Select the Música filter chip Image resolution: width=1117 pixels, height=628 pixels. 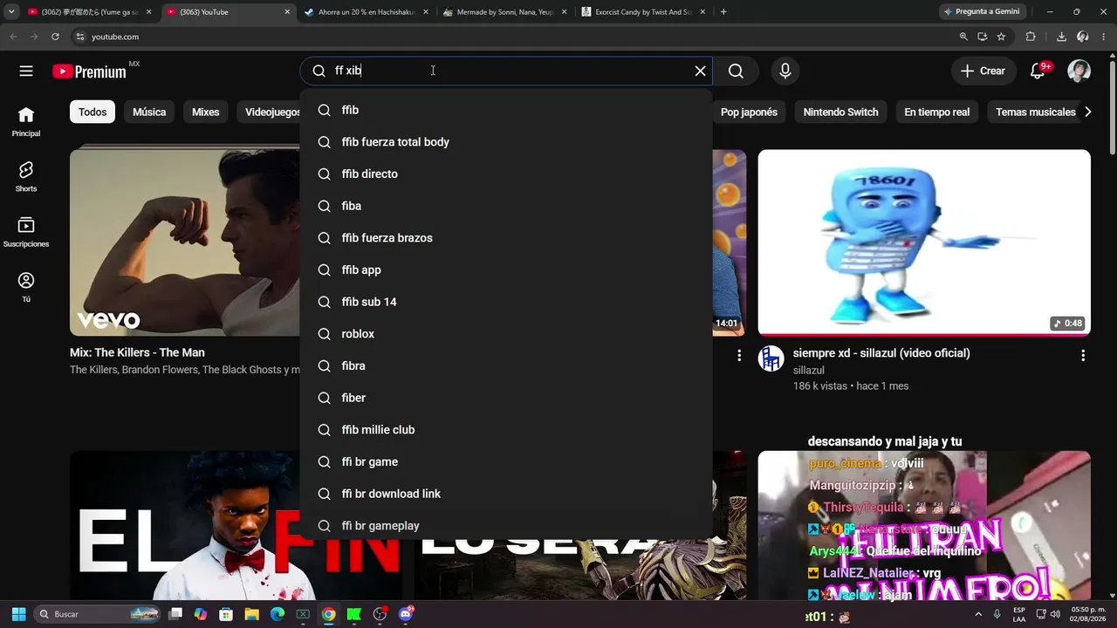(149, 112)
